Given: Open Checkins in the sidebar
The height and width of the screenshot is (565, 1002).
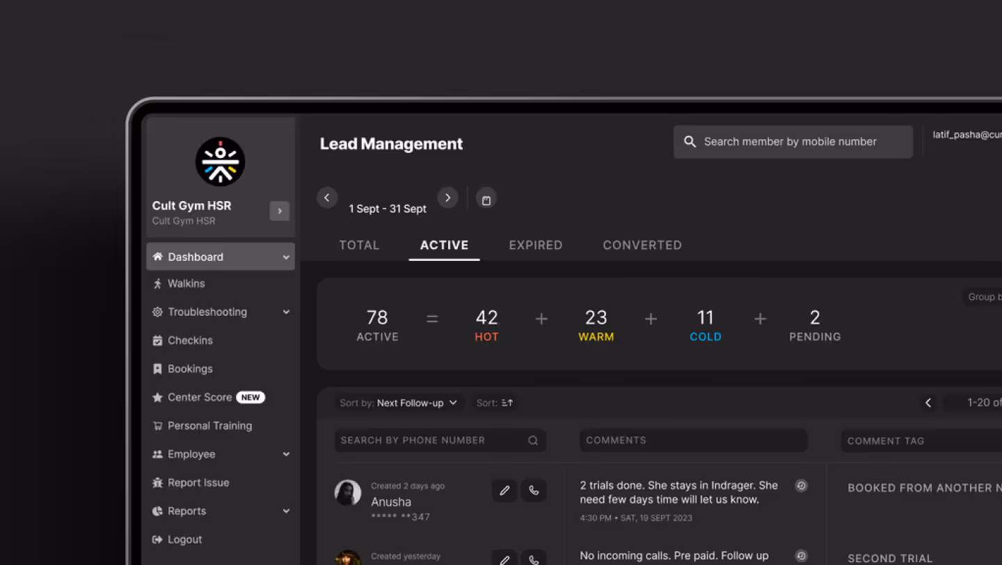Looking at the screenshot, I should point(189,340).
